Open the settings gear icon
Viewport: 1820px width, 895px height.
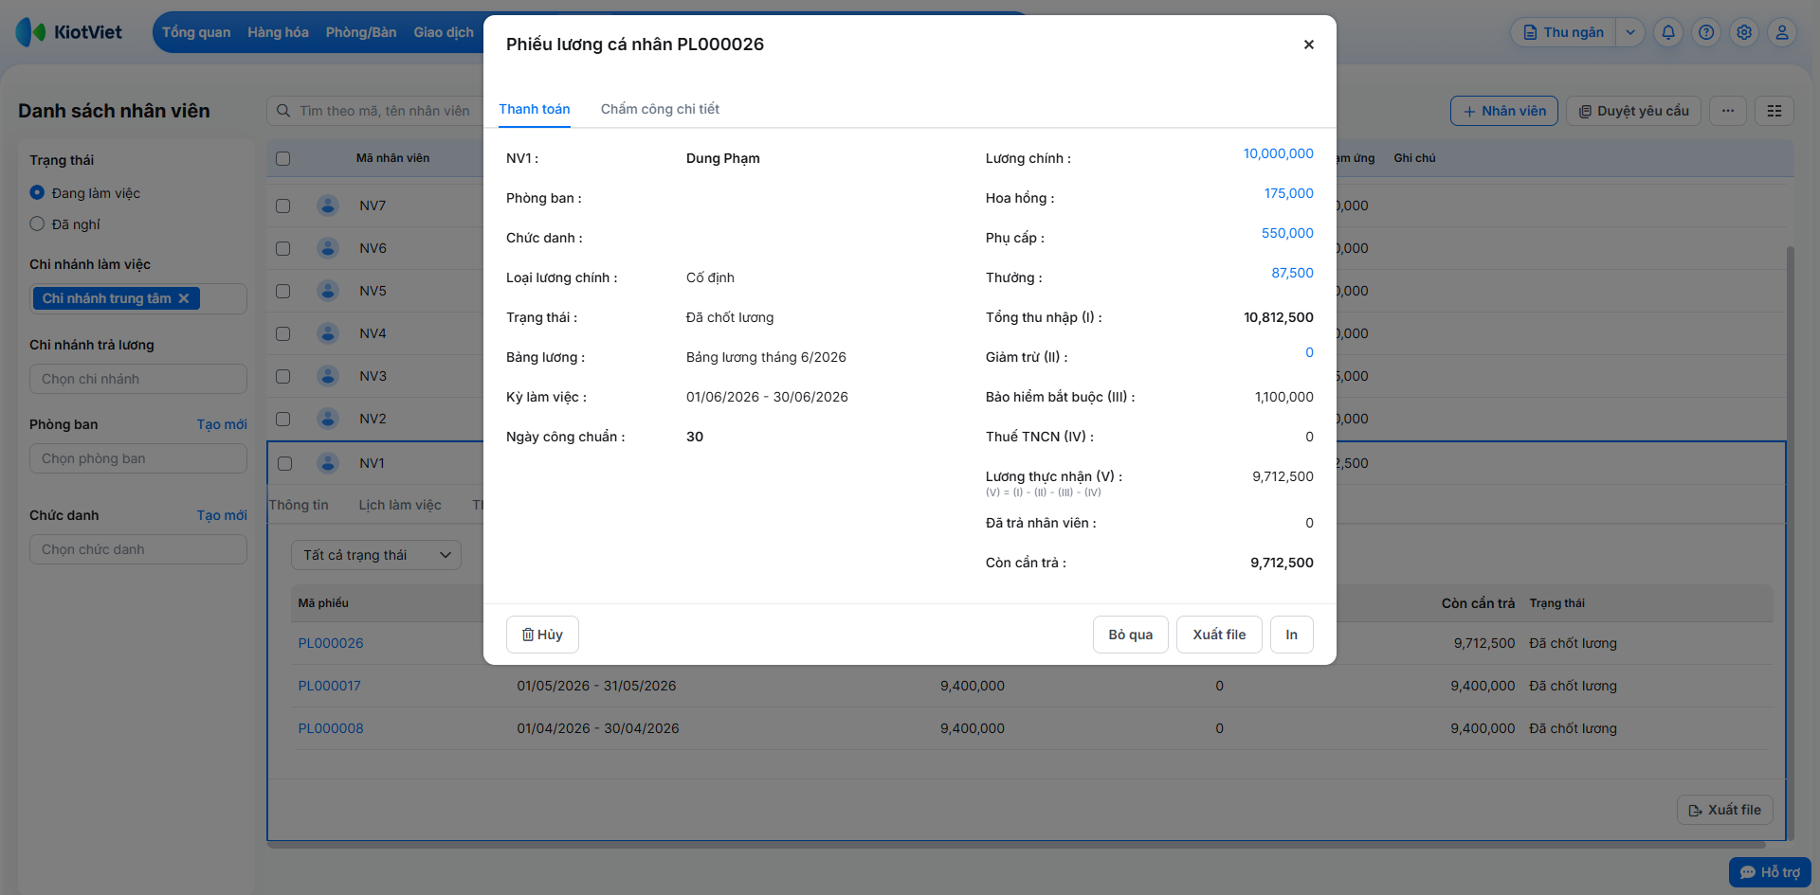[1744, 32]
